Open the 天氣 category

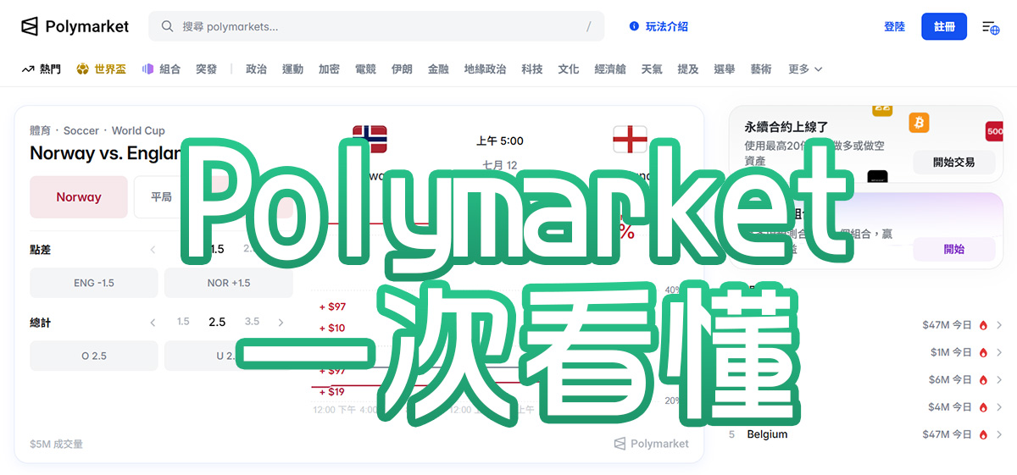coord(652,69)
